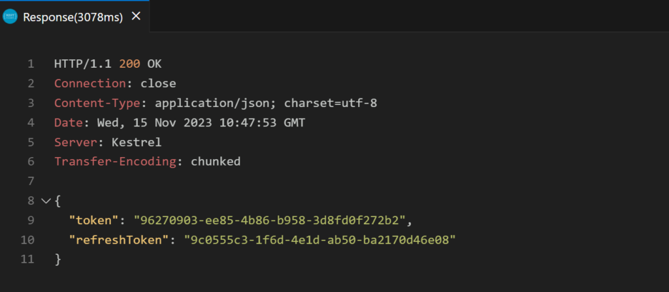Collapse the JSON body using the fold chevron

coord(45,201)
